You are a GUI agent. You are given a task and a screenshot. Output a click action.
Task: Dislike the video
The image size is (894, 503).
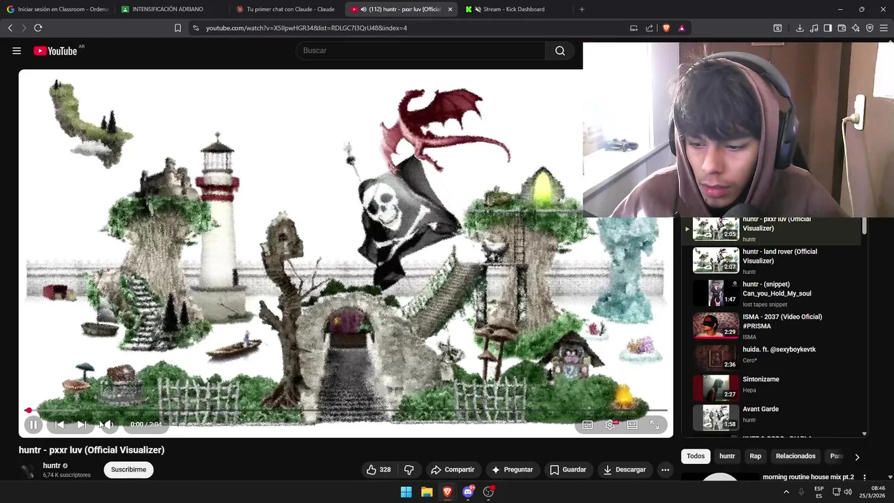[x=409, y=469]
